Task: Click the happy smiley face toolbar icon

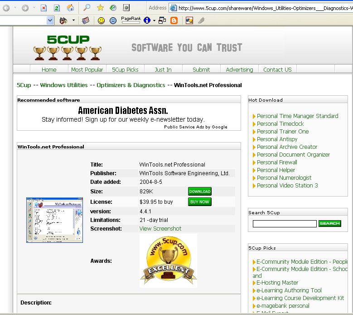Action: click(101, 20)
